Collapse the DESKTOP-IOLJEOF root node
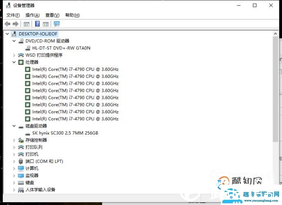This screenshot has height=205, width=282. 7,34
